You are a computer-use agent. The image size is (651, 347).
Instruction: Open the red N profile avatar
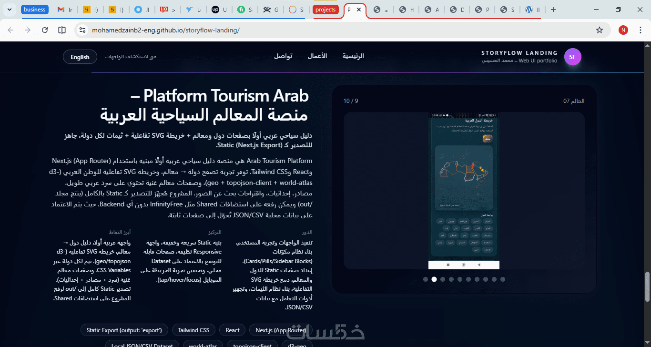(623, 30)
